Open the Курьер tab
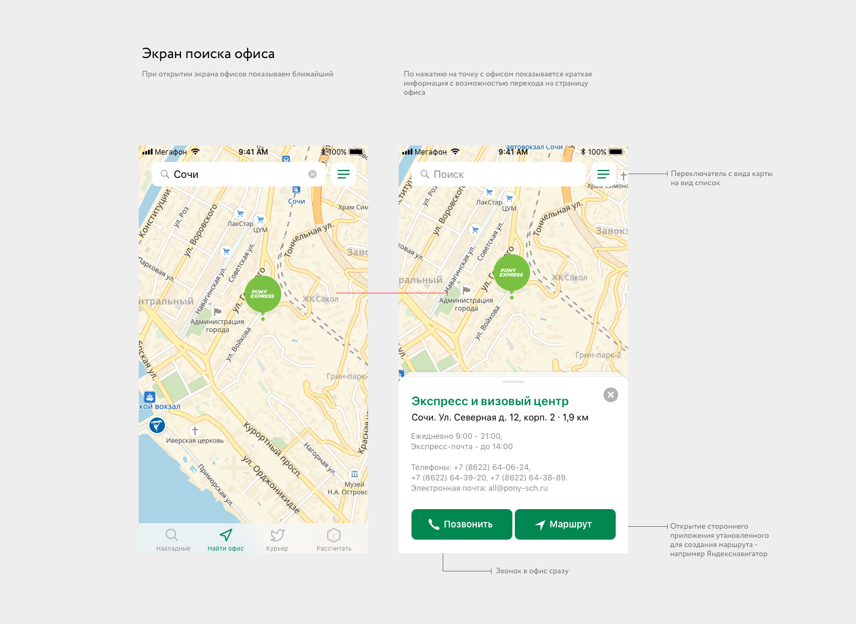Screen dimensions: 856x624 click(x=277, y=540)
